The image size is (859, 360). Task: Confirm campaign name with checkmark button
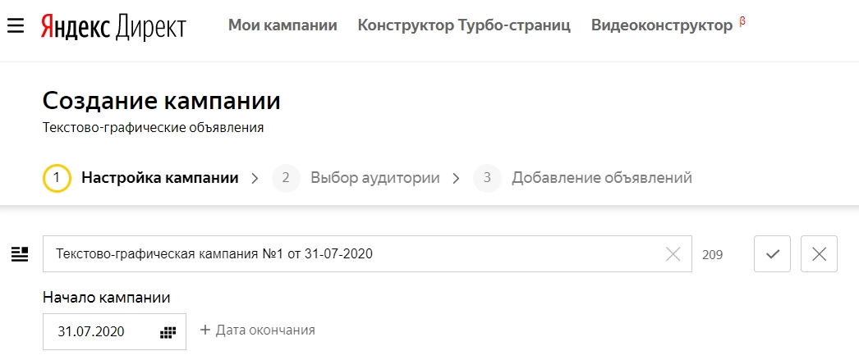[773, 254]
